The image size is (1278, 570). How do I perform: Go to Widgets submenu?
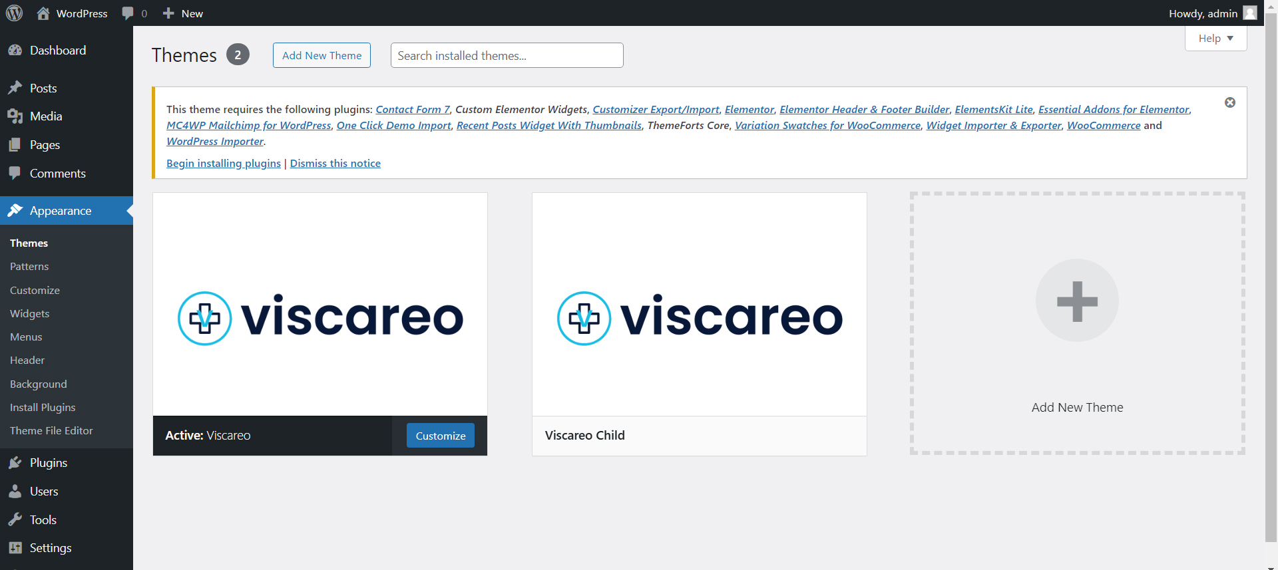tap(30, 314)
